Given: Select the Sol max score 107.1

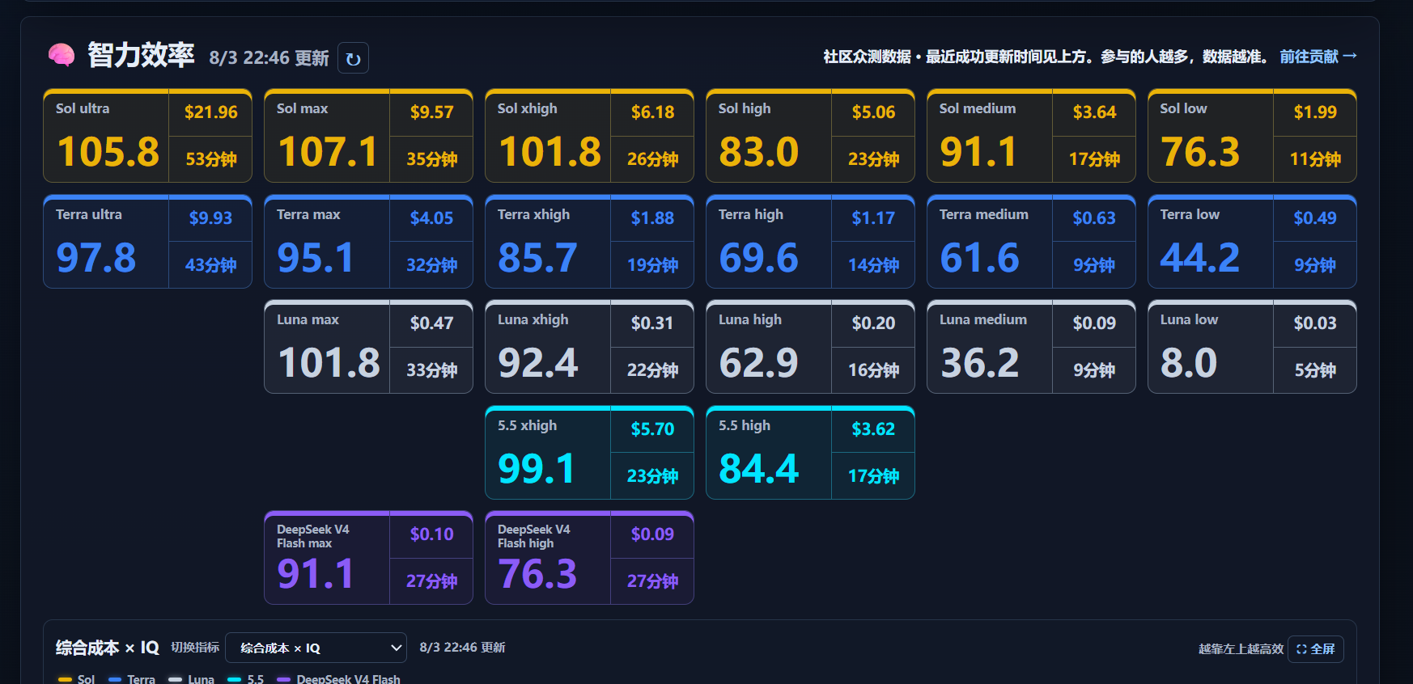Looking at the screenshot, I should [x=328, y=152].
